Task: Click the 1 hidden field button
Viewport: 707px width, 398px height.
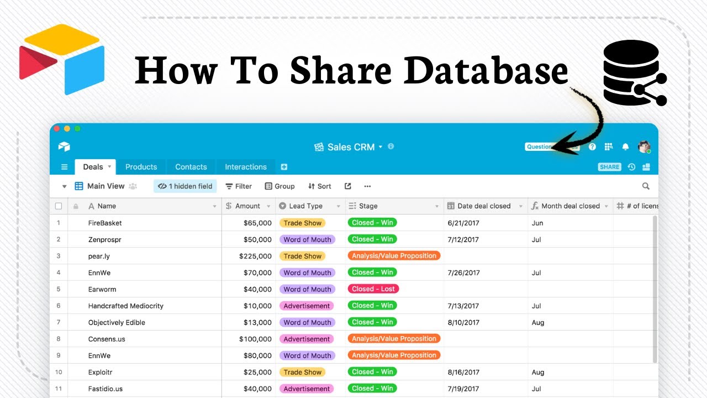Action: click(185, 186)
